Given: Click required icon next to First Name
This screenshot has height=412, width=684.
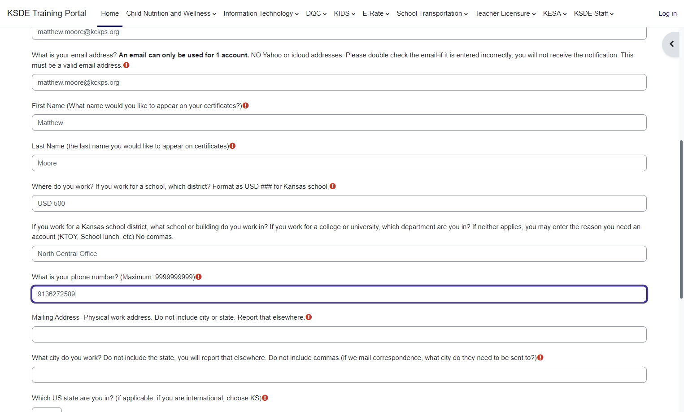Looking at the screenshot, I should coord(246,106).
